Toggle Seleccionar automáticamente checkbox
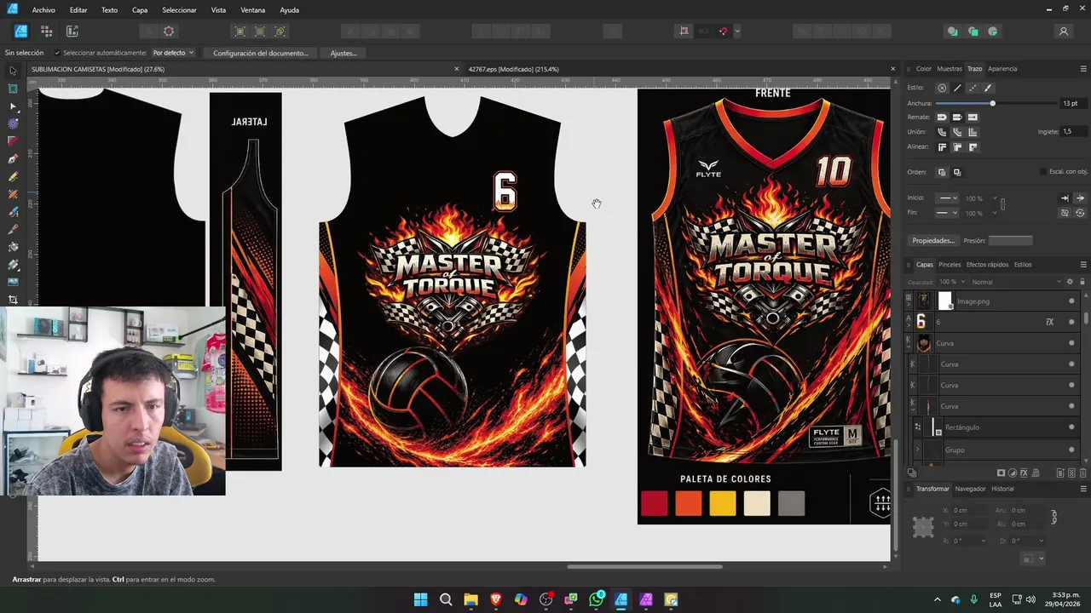 click(x=57, y=53)
